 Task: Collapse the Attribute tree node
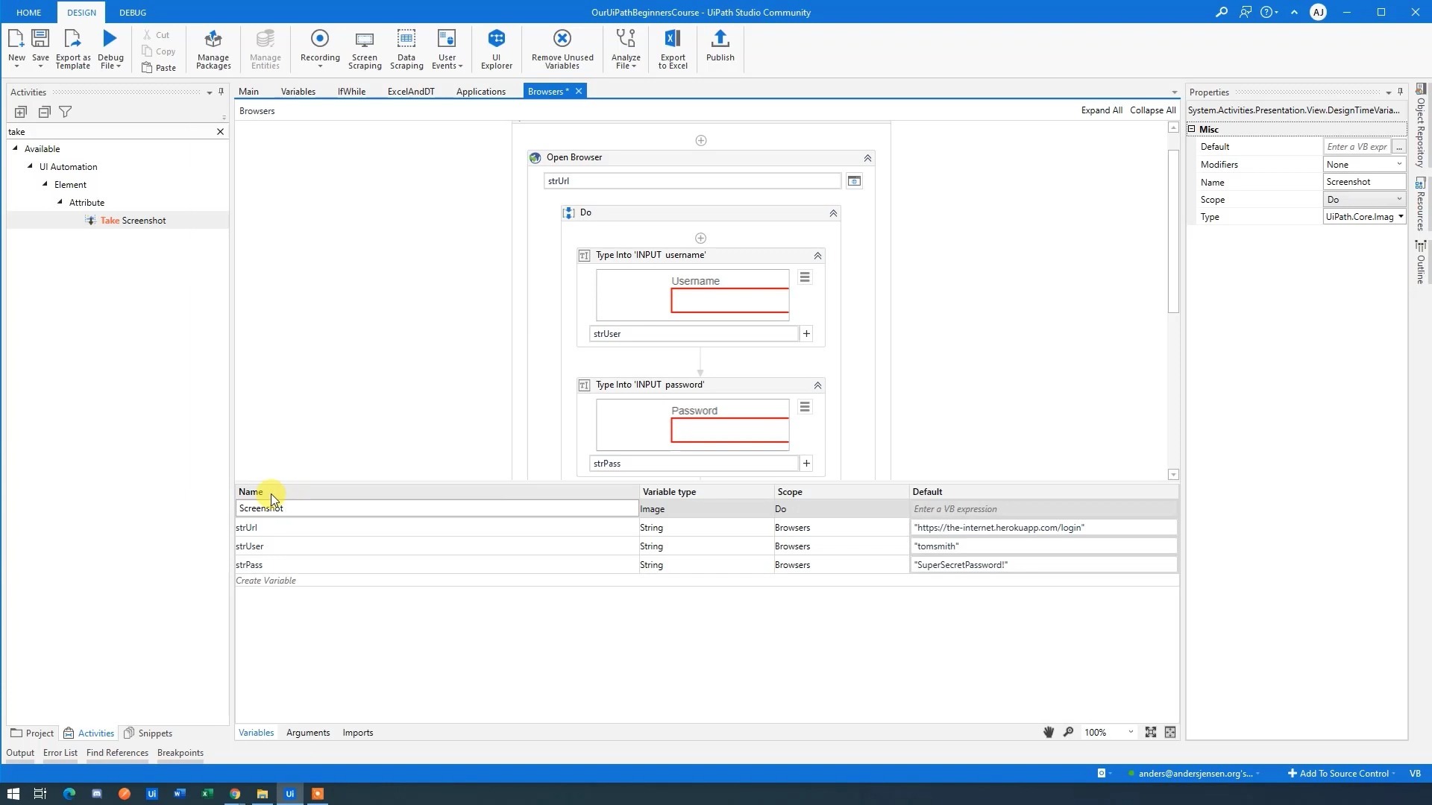[x=60, y=202]
